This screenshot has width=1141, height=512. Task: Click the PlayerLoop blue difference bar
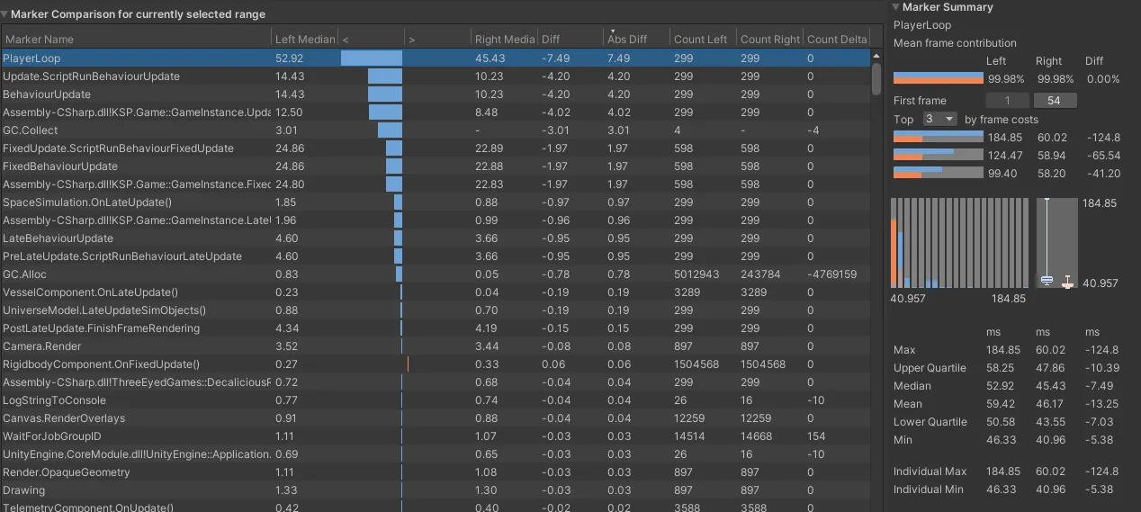[372, 58]
